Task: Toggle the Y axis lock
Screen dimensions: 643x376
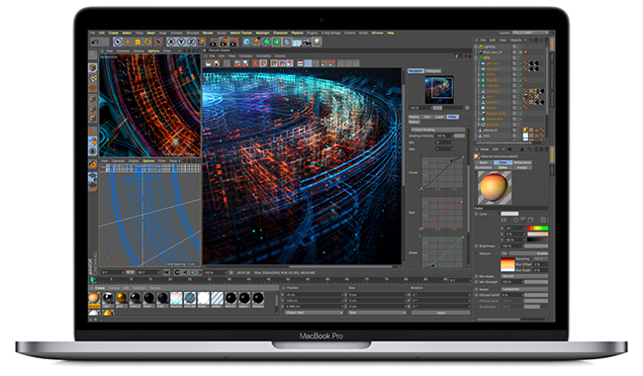Action: tap(181, 42)
